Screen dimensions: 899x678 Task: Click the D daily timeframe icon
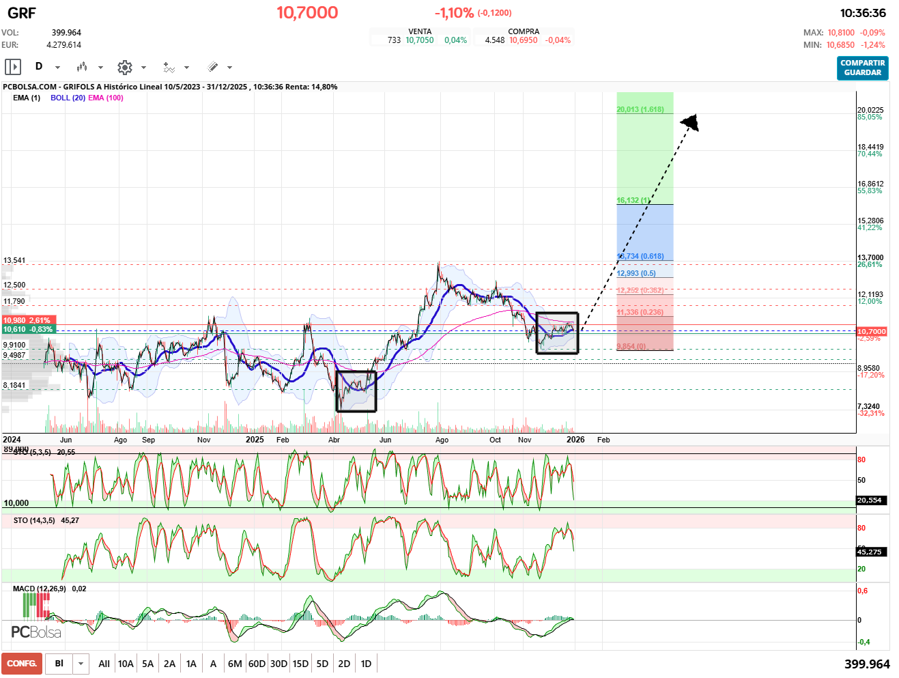[x=39, y=66]
